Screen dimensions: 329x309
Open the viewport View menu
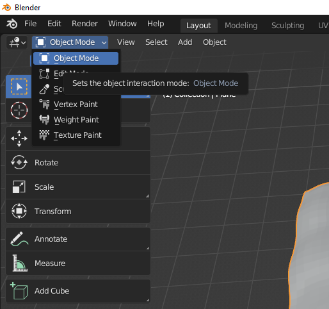pos(126,42)
